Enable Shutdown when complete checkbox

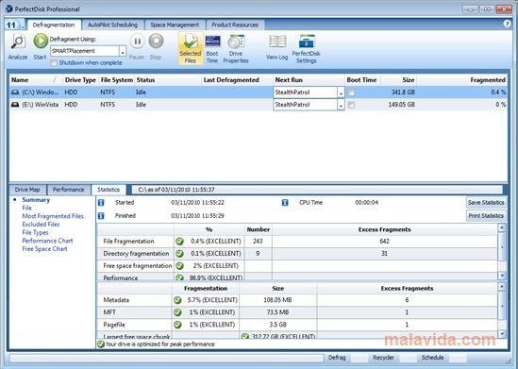[54, 63]
